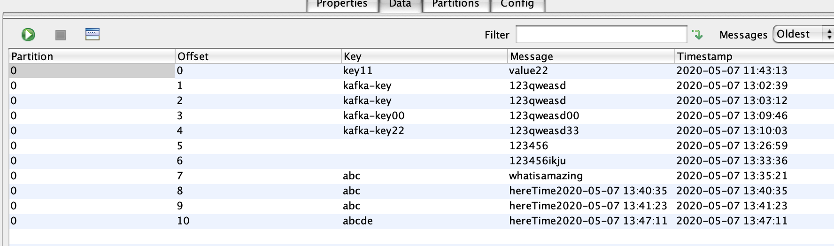Open the message view window icon

93,34
